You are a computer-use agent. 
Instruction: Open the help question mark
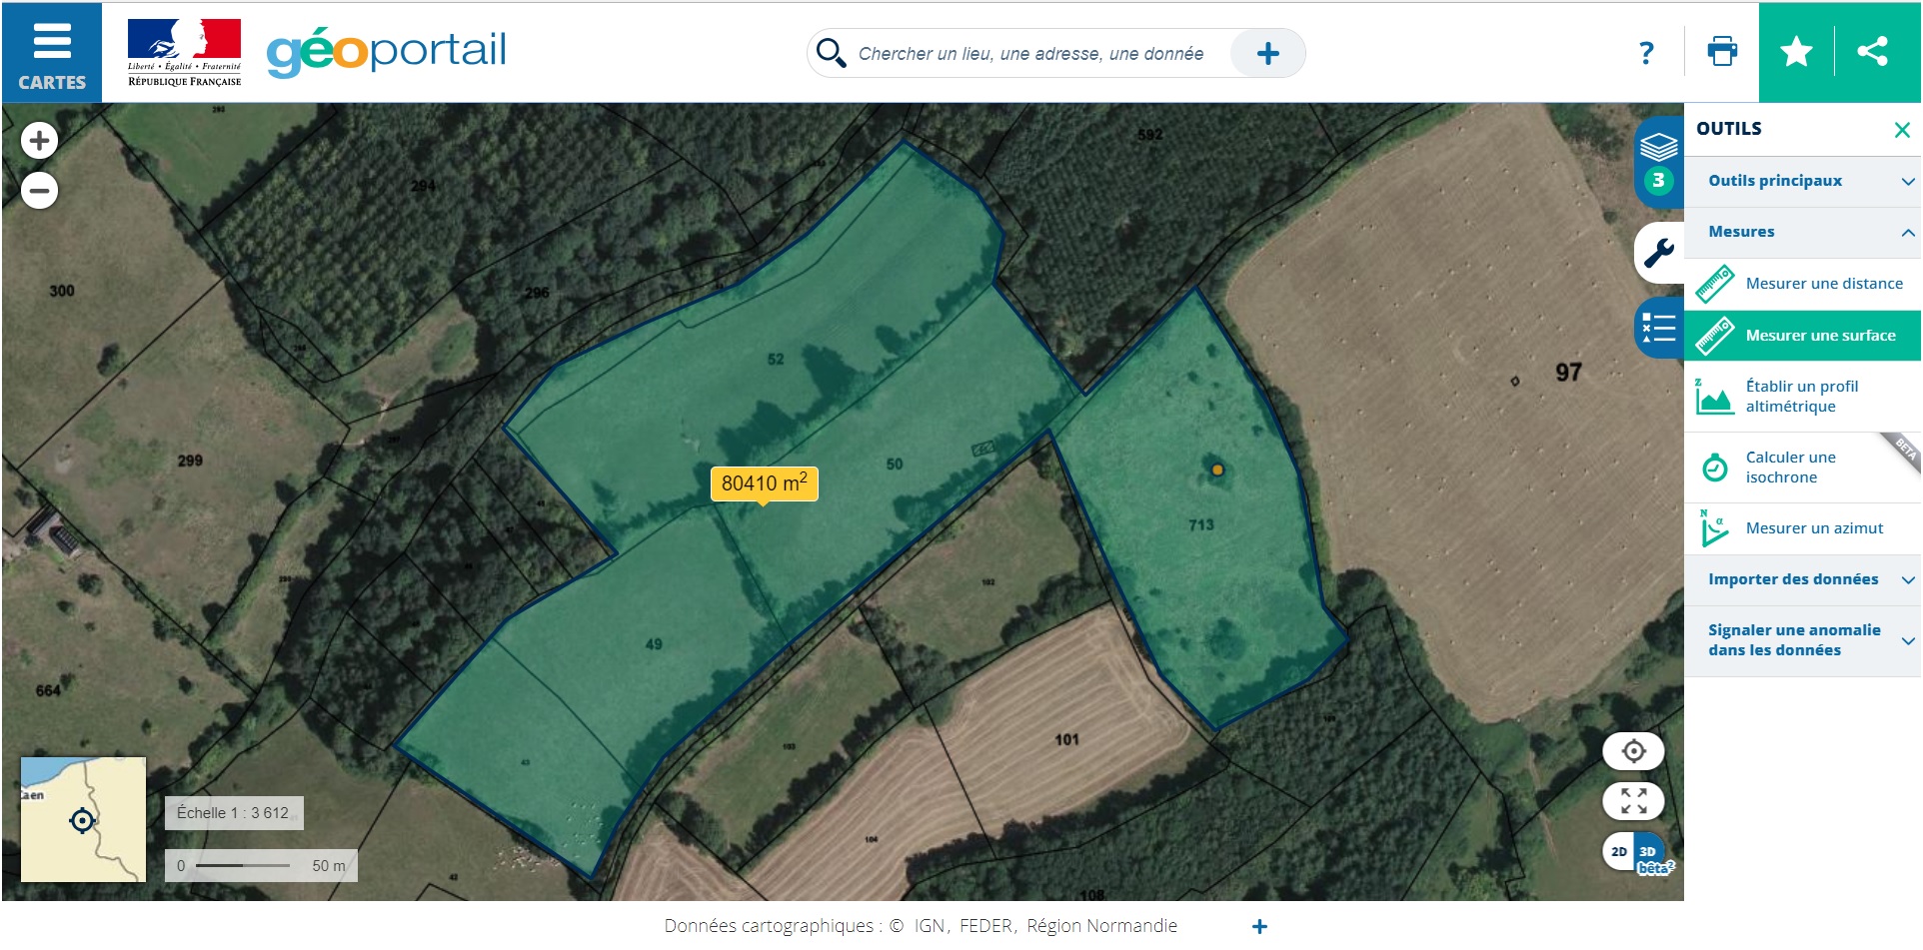point(1646,53)
